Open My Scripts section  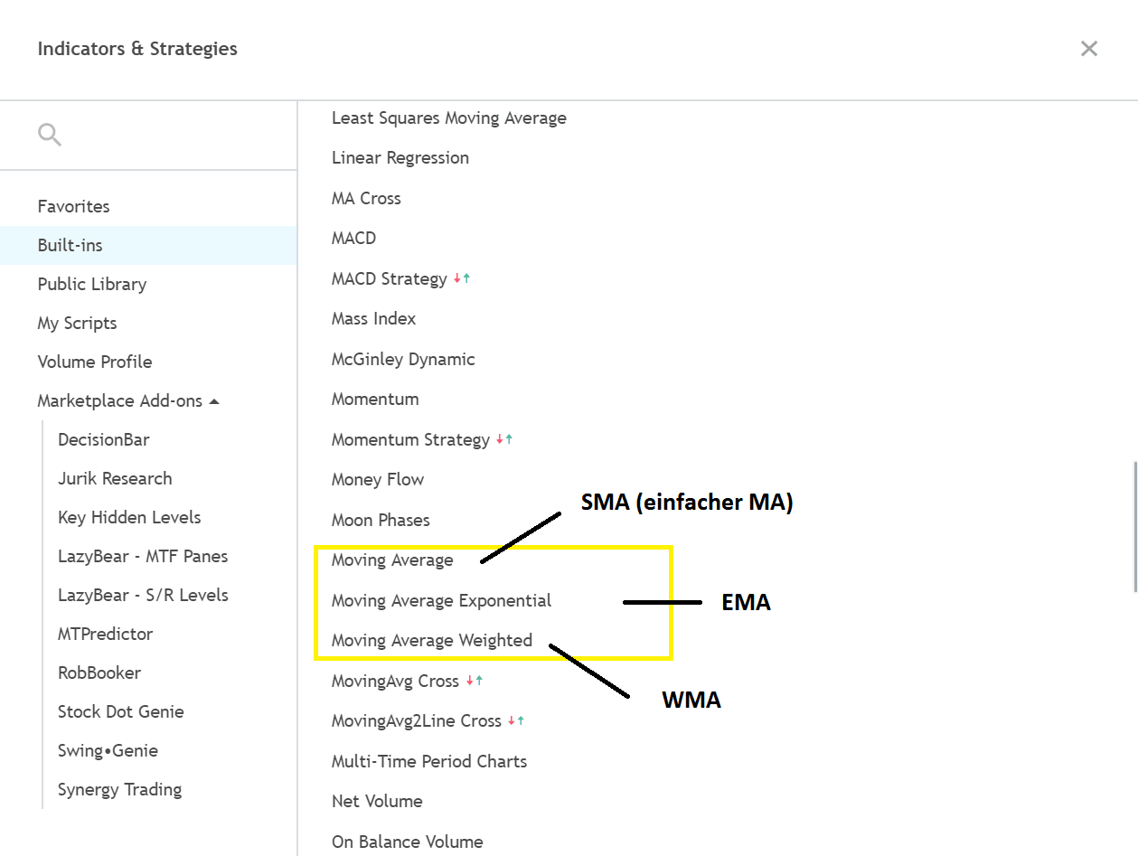pyautogui.click(x=77, y=323)
